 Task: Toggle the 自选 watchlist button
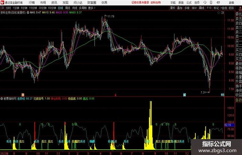point(224,8)
